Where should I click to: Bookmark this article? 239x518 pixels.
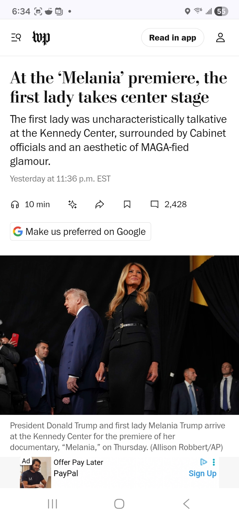point(127,205)
